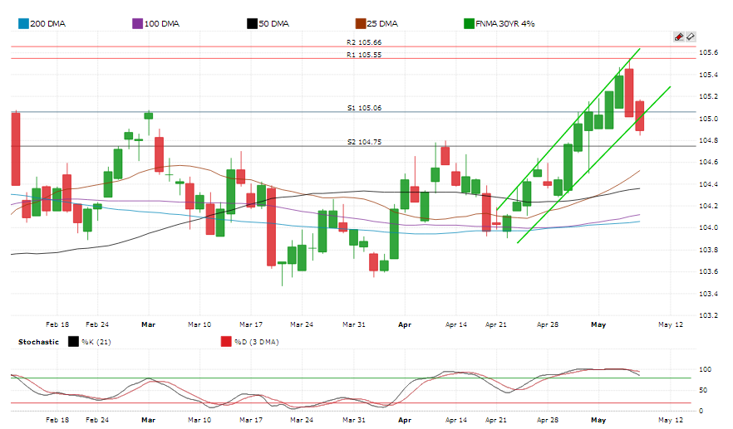Click the Mar label on main chart axis
The height and width of the screenshot is (429, 733).
(x=149, y=324)
